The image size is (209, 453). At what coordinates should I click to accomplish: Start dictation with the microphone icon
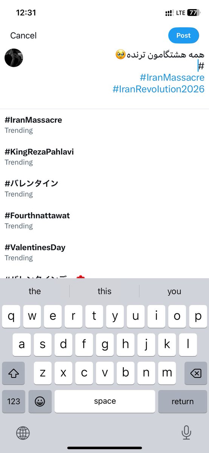(186, 433)
